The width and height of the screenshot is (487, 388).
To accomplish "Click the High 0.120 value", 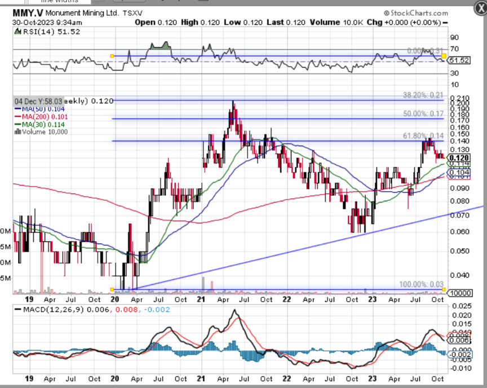I will [200, 23].
